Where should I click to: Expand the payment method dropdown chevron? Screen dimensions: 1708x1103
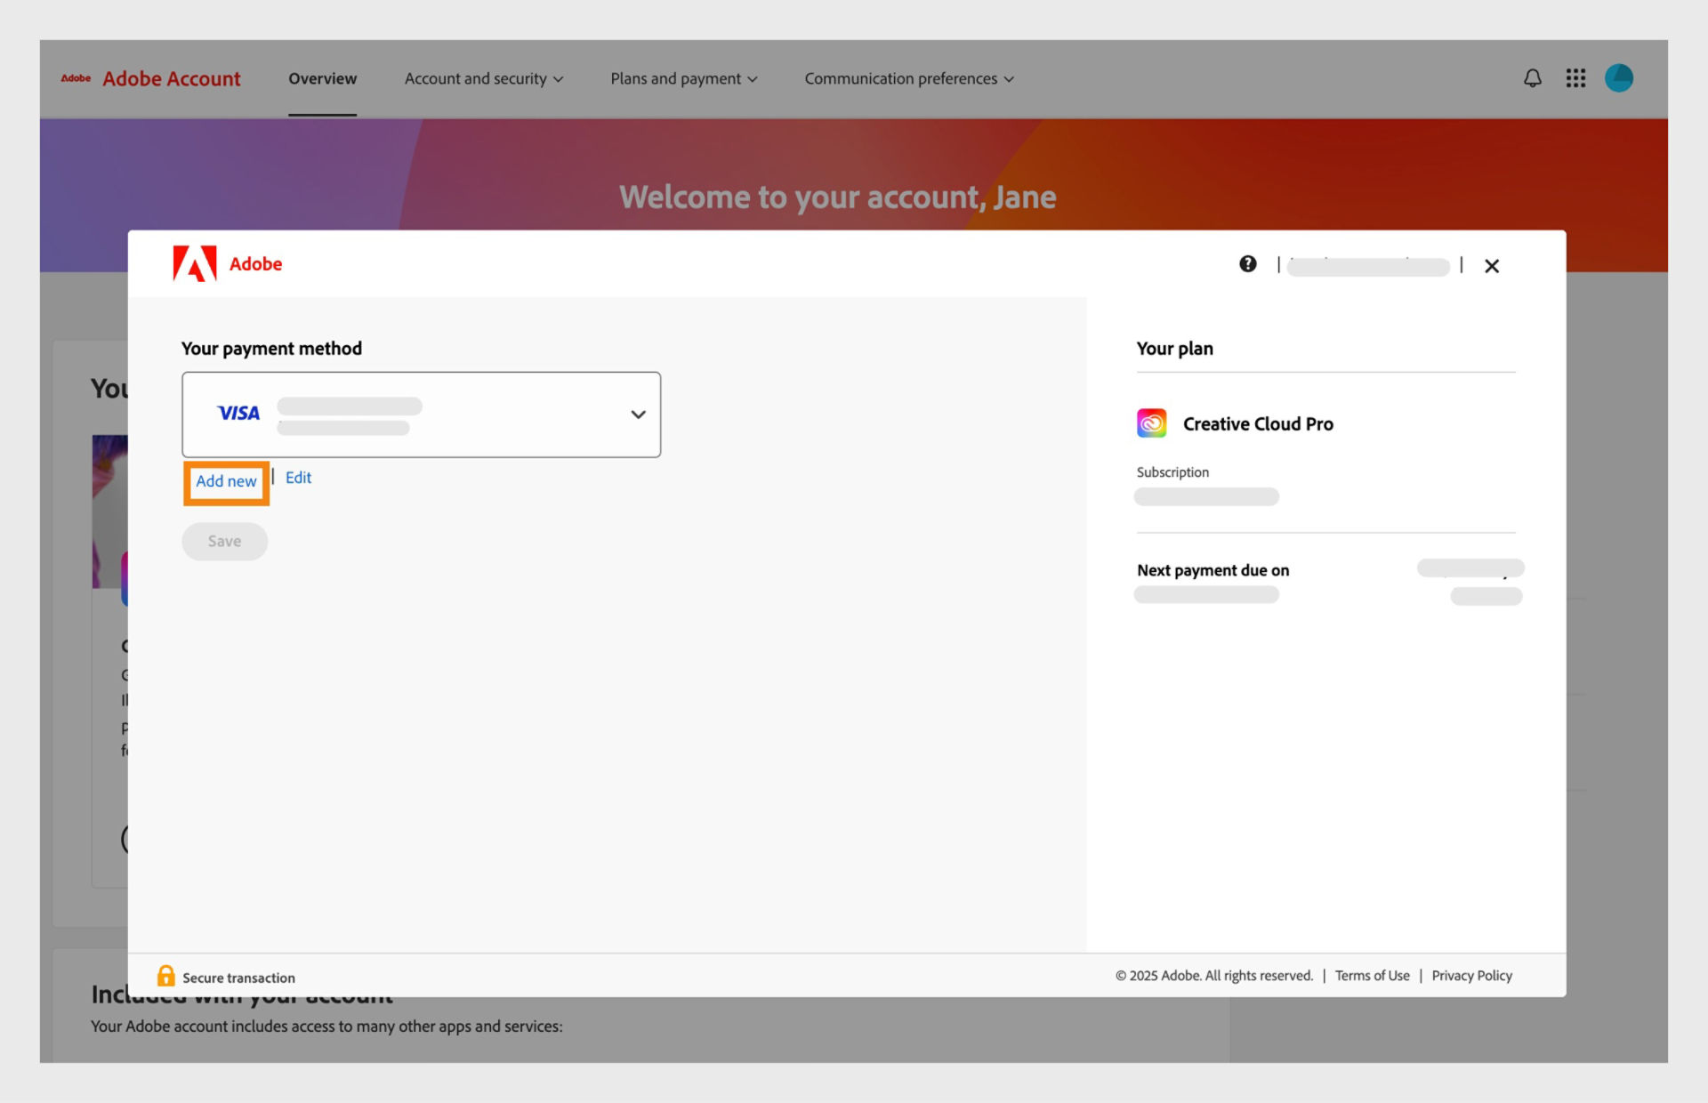[638, 415]
